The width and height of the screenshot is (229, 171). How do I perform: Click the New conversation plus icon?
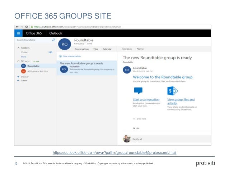click(x=60, y=56)
